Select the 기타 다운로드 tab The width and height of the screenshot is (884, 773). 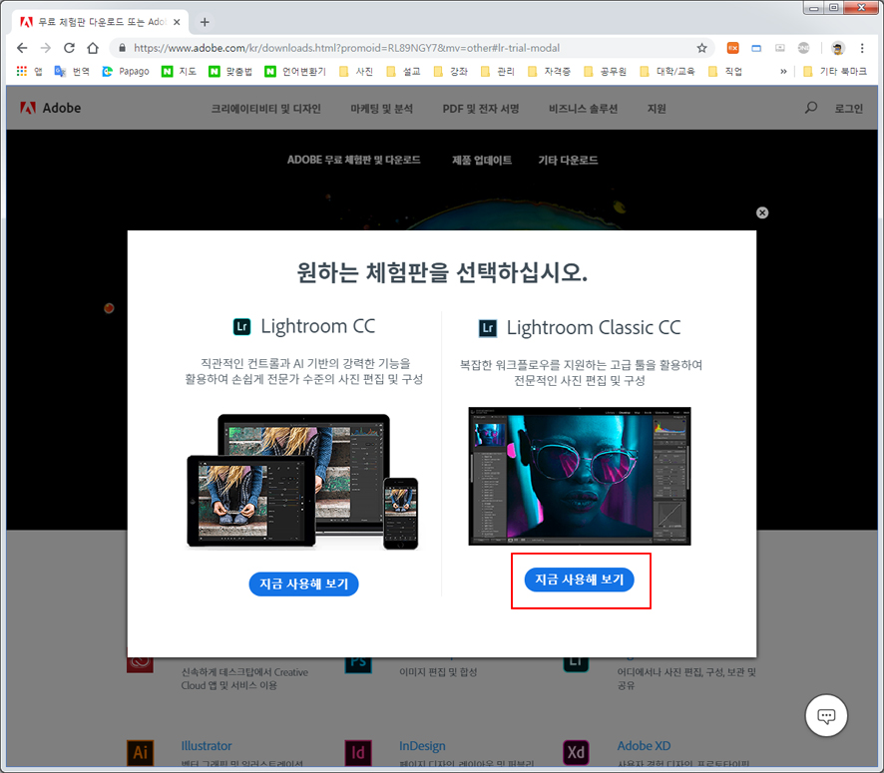point(568,160)
